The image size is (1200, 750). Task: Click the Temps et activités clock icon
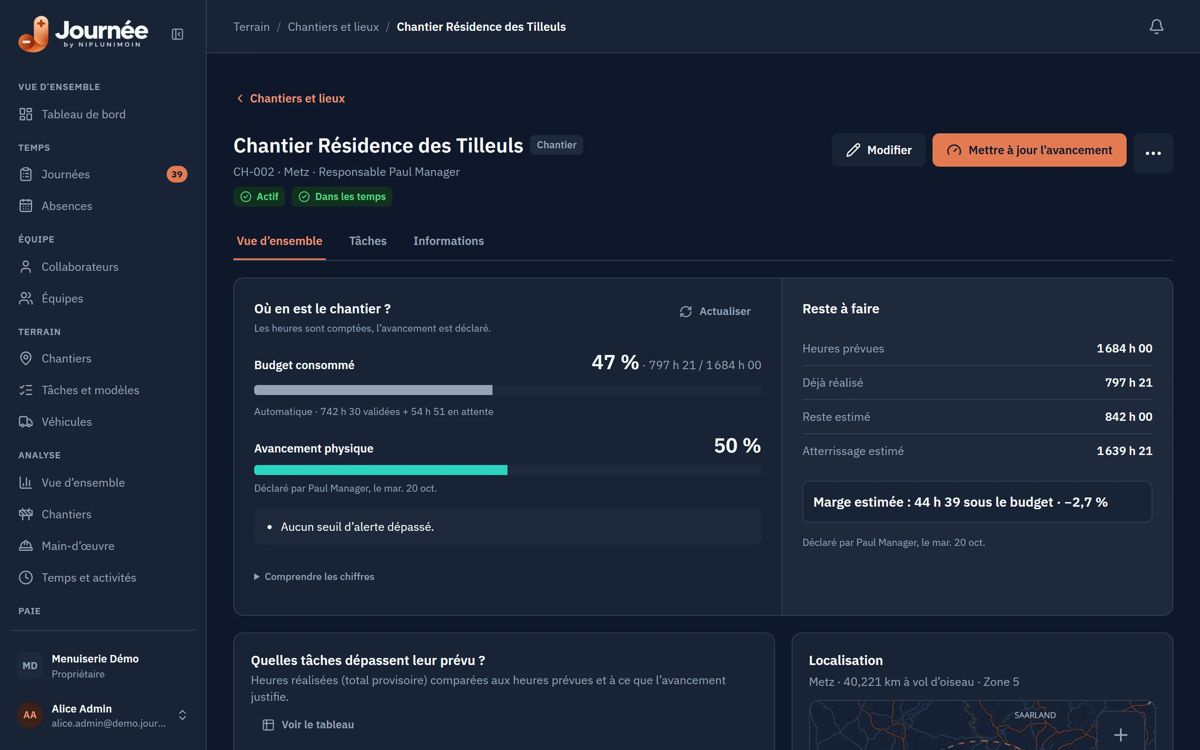tap(26, 577)
